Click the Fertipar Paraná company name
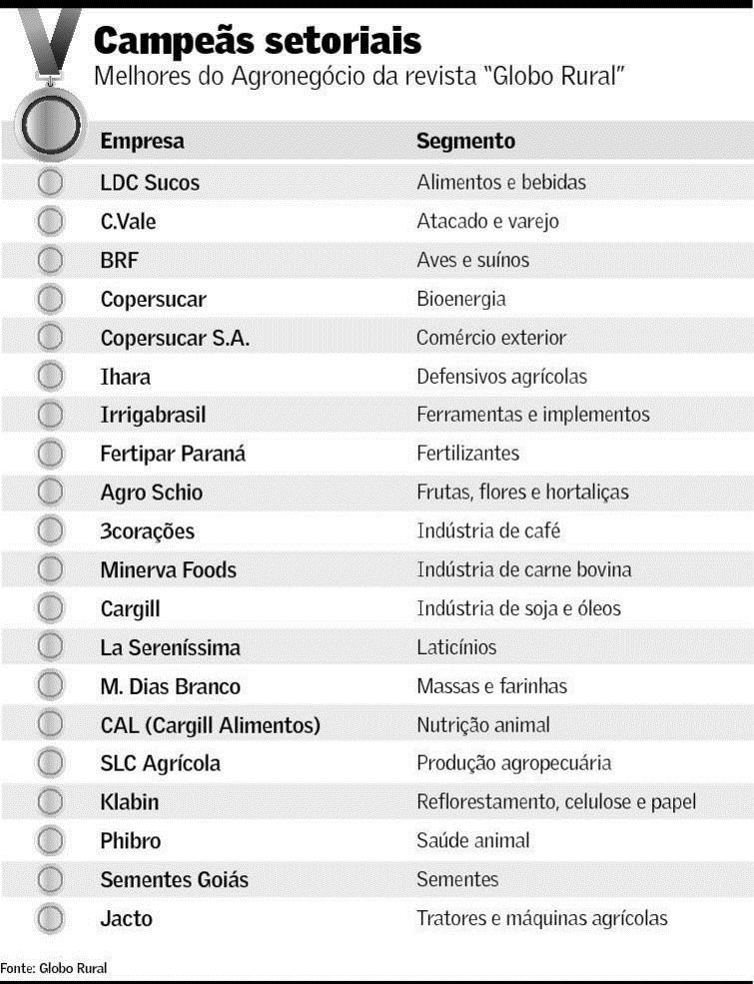This screenshot has height=984, width=754. pos(173,455)
